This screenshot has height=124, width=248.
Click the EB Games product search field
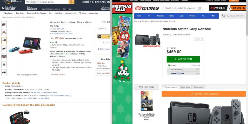coord(182,8)
